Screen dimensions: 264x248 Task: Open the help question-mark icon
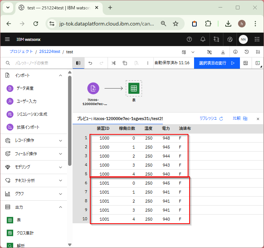pos(189,39)
